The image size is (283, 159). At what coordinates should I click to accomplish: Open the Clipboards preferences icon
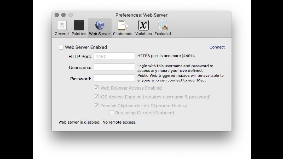pos(122,26)
